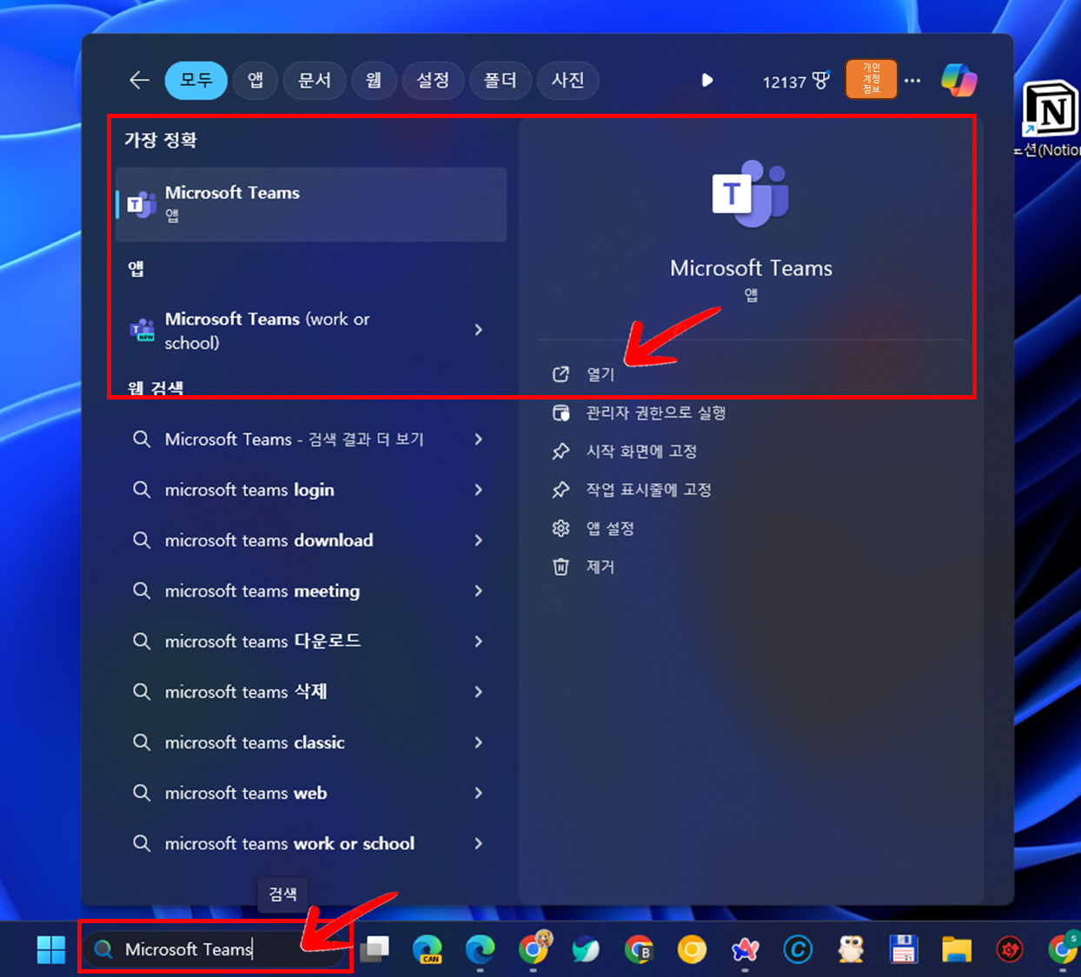The width and height of the screenshot is (1081, 977).
Task: Expand the microsoft teams login suggestion
Action: pos(249,490)
